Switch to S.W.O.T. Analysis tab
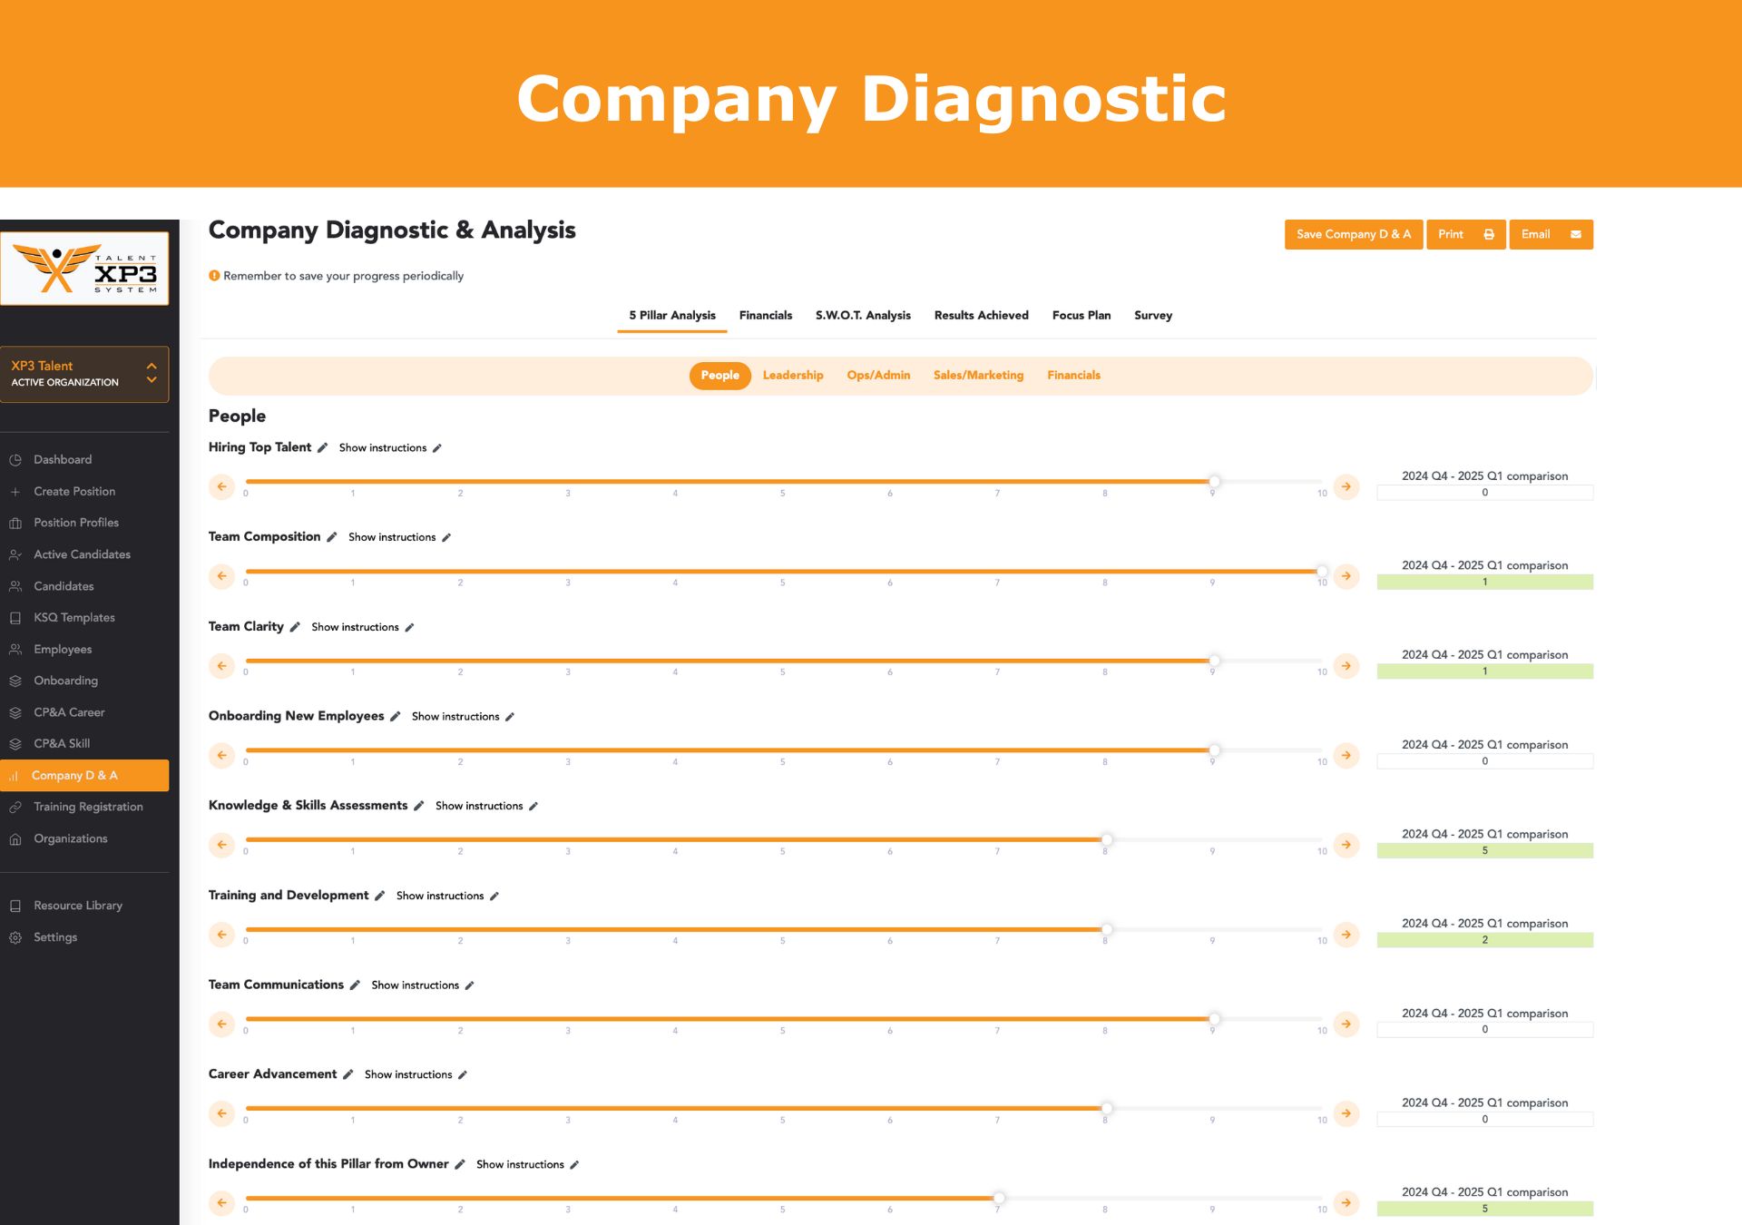 pos(863,316)
